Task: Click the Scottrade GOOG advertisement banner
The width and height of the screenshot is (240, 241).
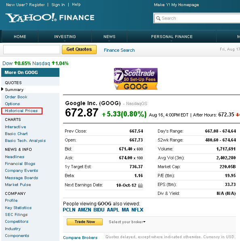Action: point(136,79)
